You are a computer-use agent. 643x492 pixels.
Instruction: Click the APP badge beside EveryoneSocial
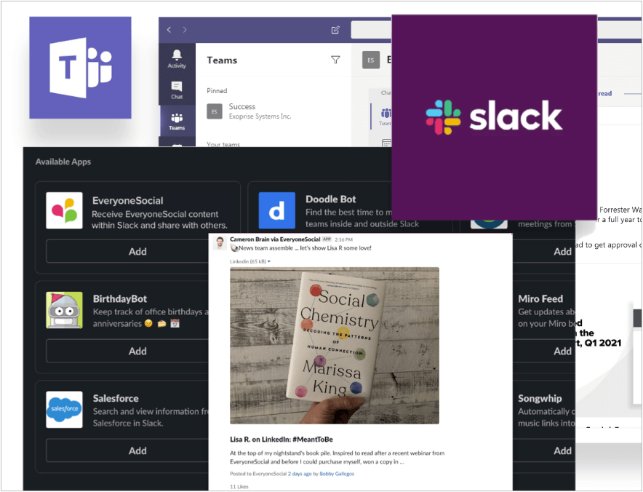point(327,239)
